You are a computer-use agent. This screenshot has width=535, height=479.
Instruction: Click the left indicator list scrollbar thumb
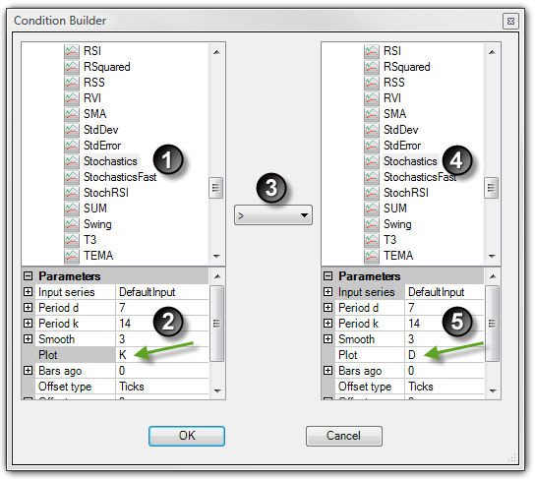point(215,188)
